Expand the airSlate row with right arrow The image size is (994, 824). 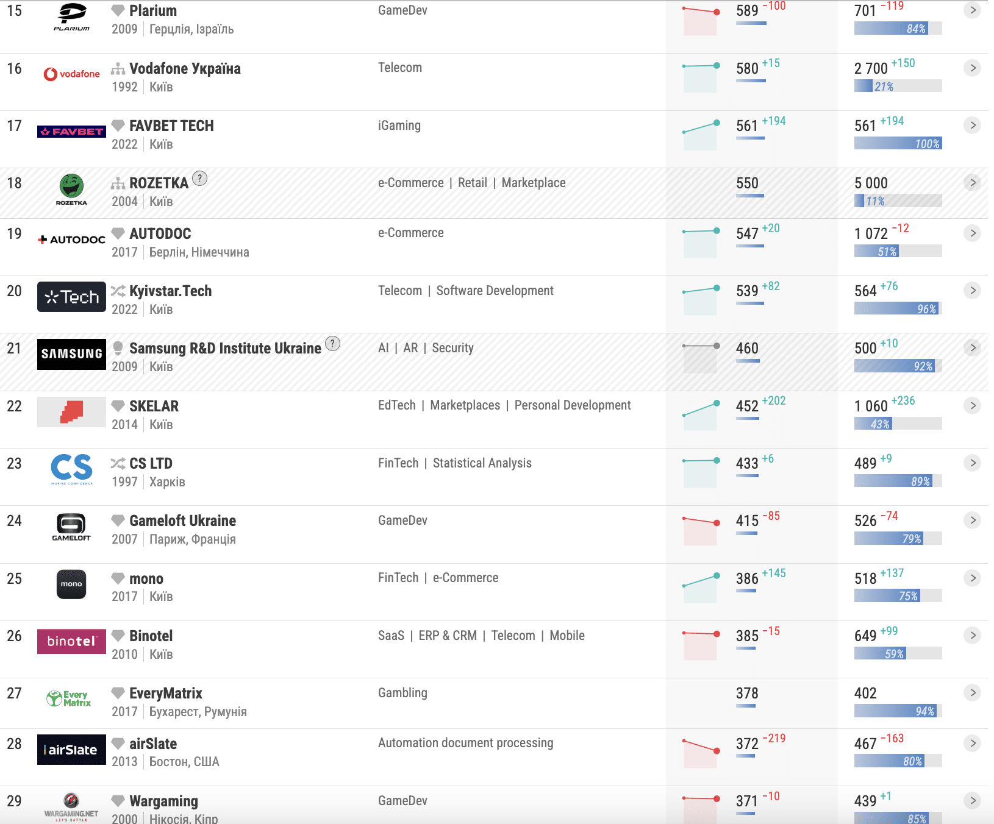(x=973, y=743)
